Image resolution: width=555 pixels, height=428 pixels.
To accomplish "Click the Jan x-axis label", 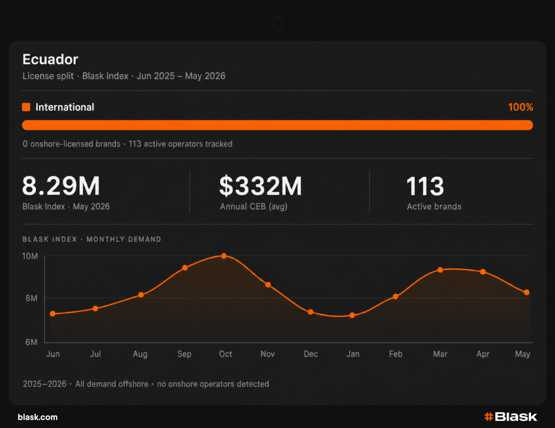I will point(353,354).
